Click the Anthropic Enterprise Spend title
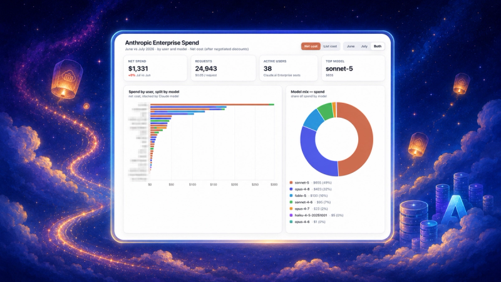501x282 pixels. pyautogui.click(x=162, y=43)
